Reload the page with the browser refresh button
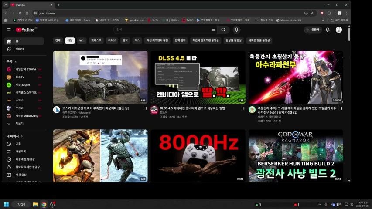 (20, 13)
